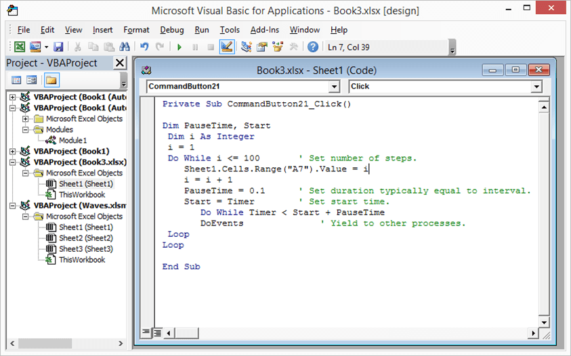571x356 pixels.
Task: Click VBA application icon in title bar
Action: (x=13, y=10)
